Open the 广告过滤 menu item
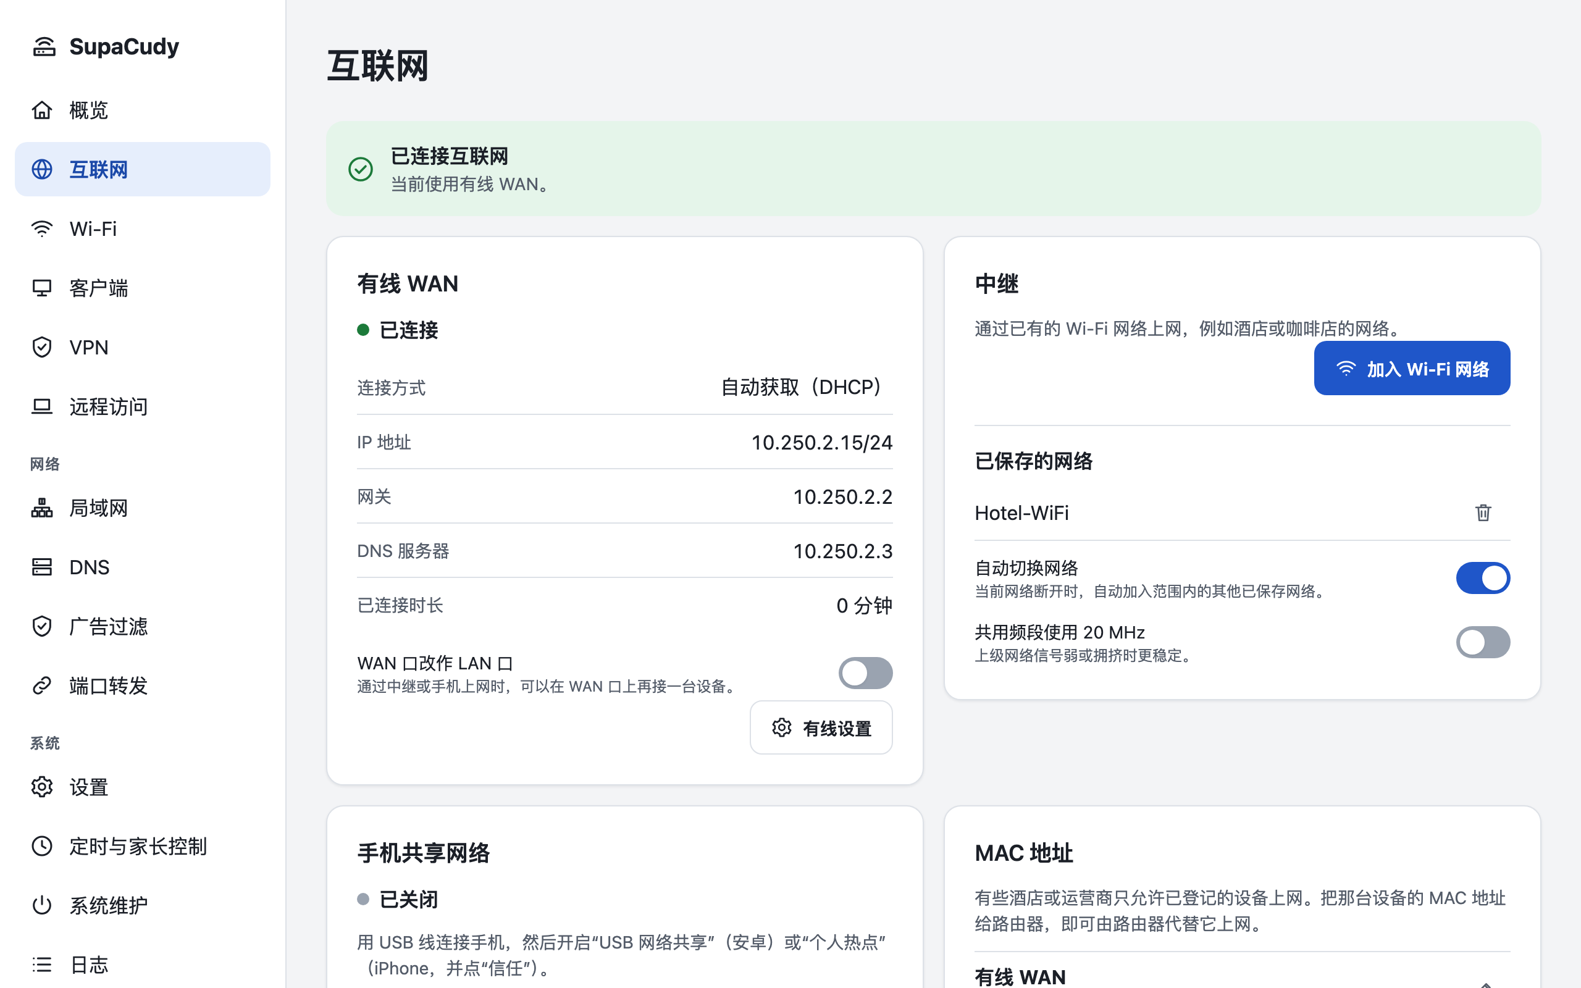The width and height of the screenshot is (1581, 988). (143, 626)
